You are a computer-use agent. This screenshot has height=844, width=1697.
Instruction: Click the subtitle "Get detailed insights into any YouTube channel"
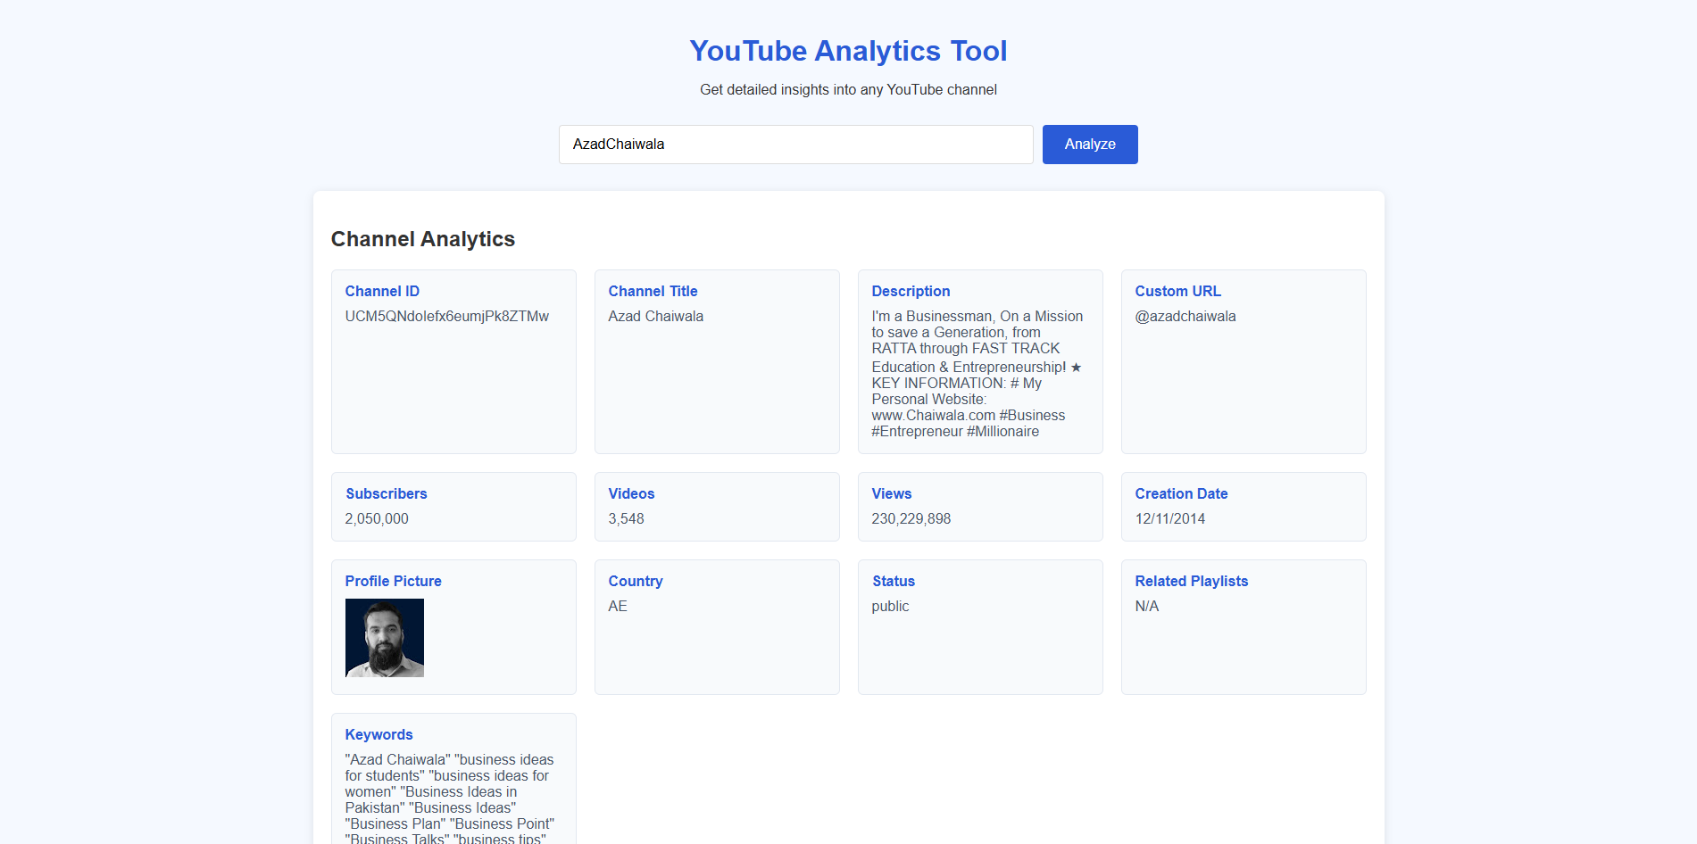click(848, 89)
